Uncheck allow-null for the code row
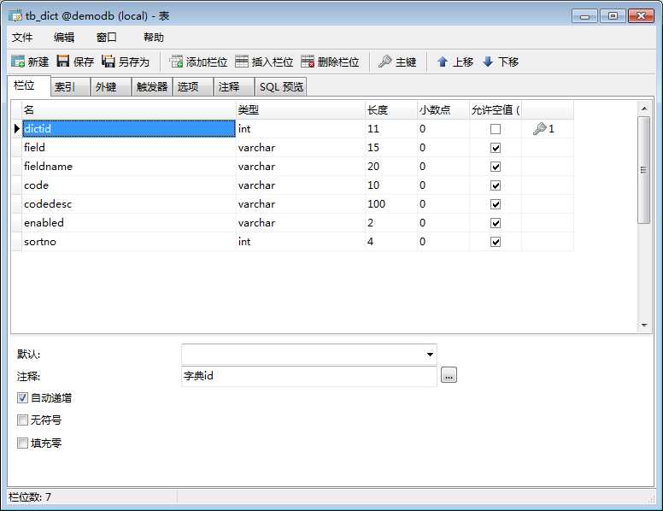663x511 pixels. pyautogui.click(x=496, y=185)
